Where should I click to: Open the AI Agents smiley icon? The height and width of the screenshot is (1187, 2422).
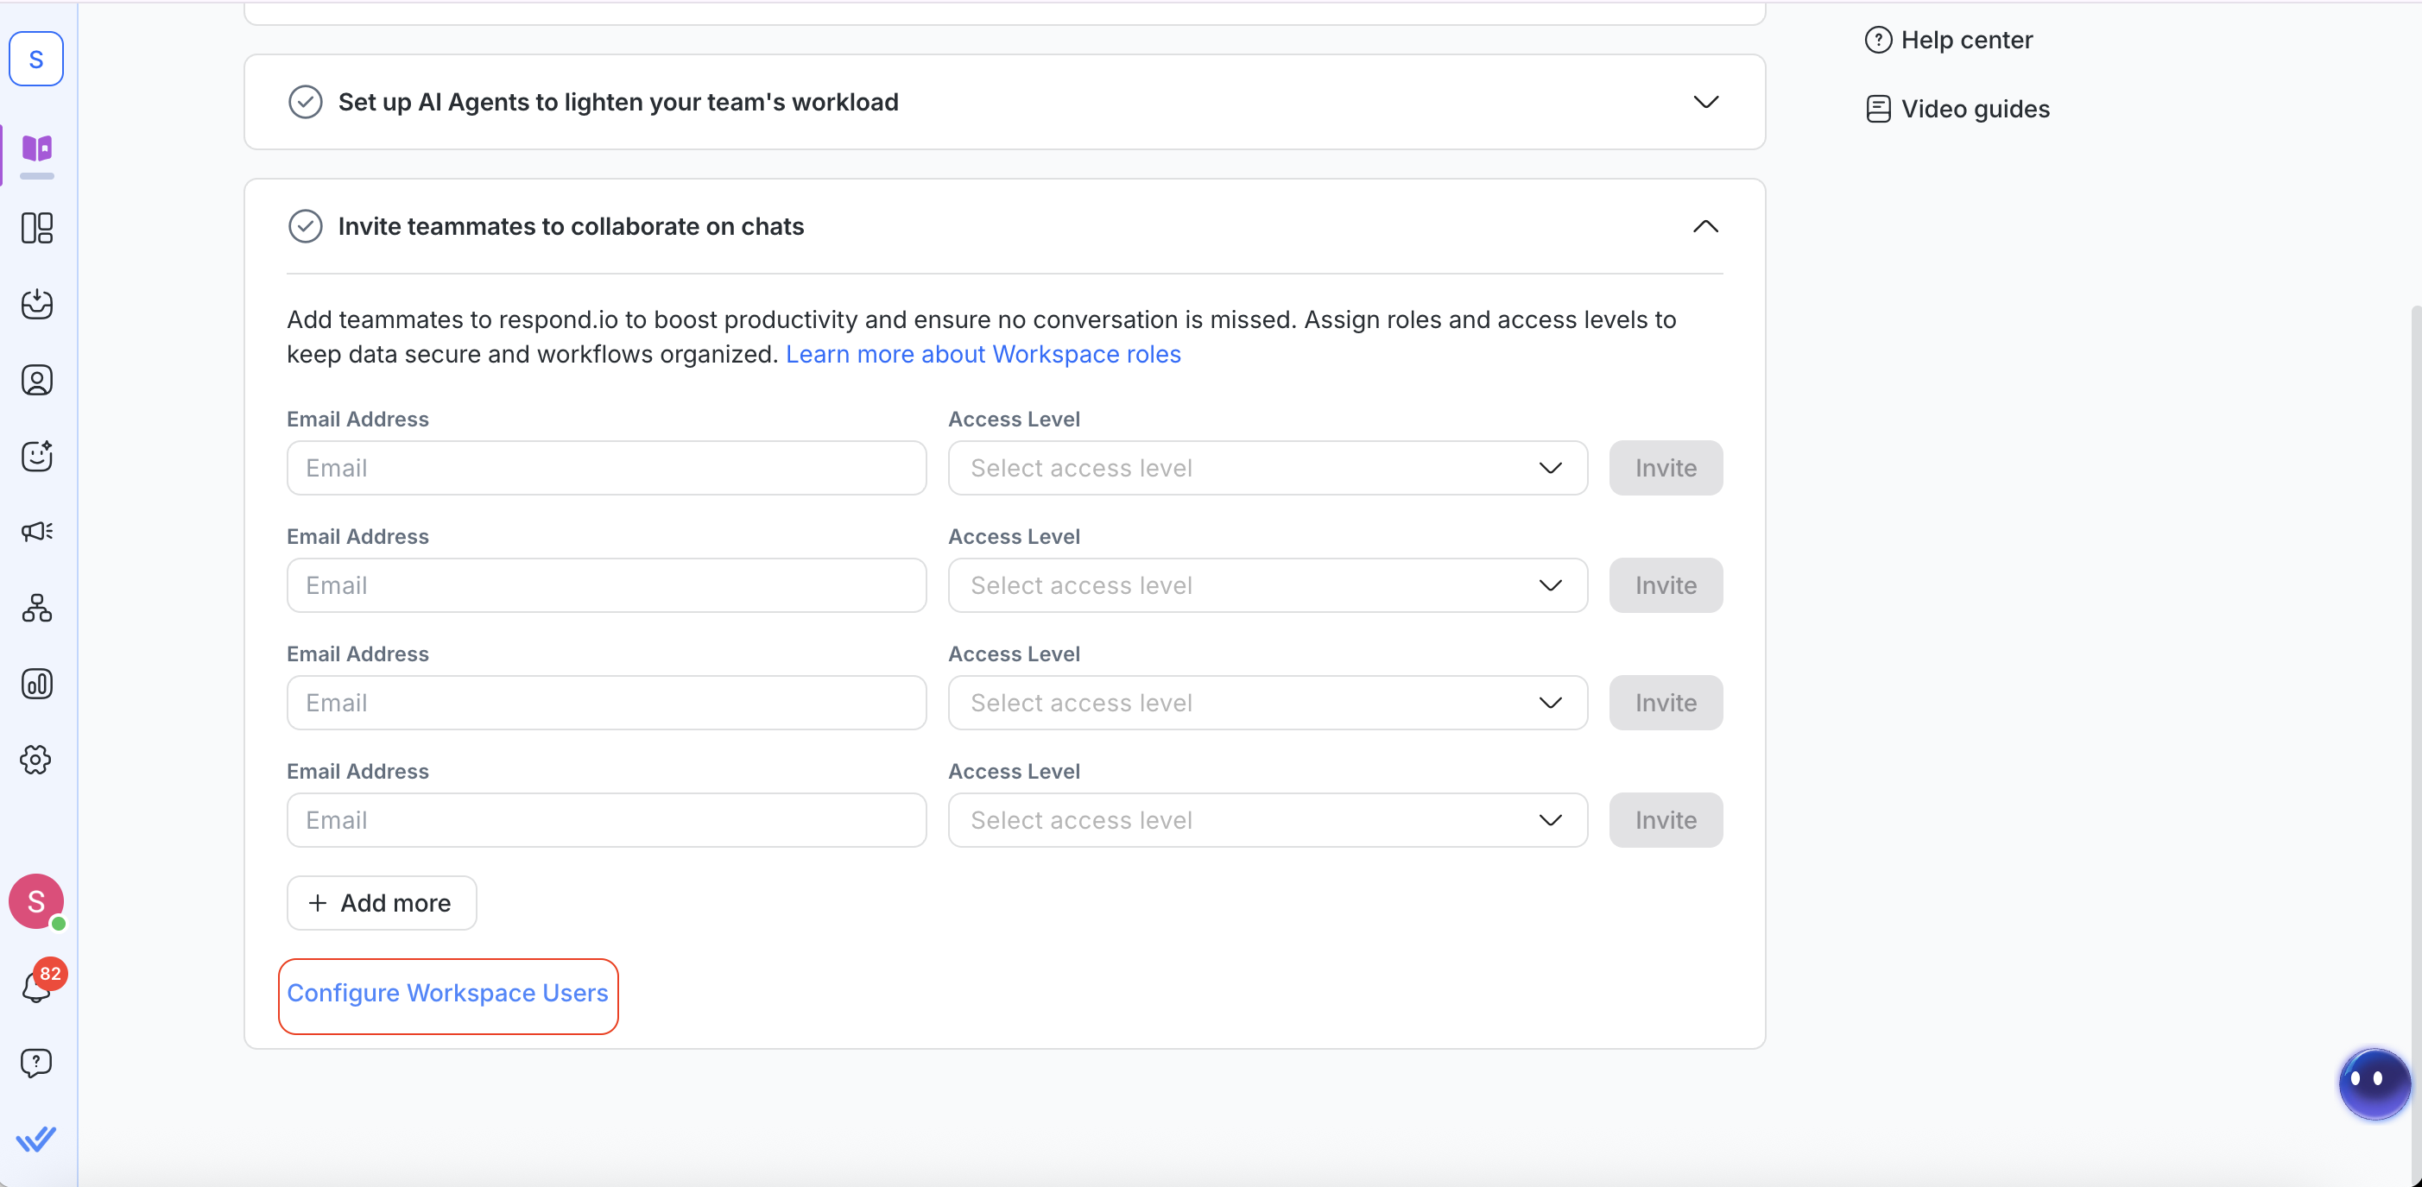coord(36,456)
